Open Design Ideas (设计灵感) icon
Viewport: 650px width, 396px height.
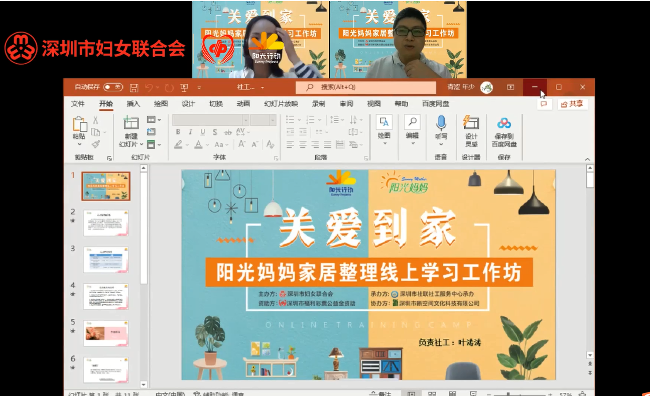click(471, 123)
